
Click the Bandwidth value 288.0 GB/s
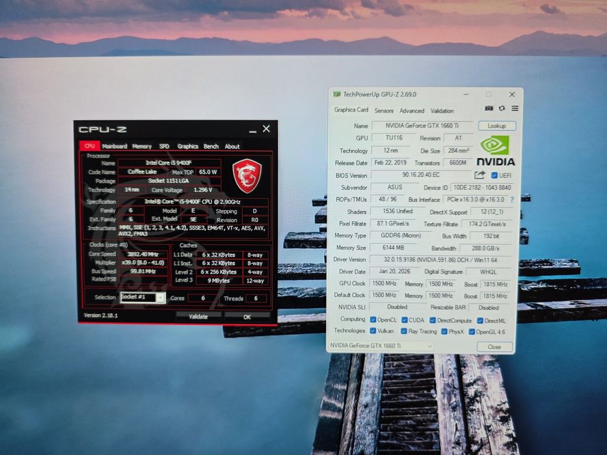(485, 248)
